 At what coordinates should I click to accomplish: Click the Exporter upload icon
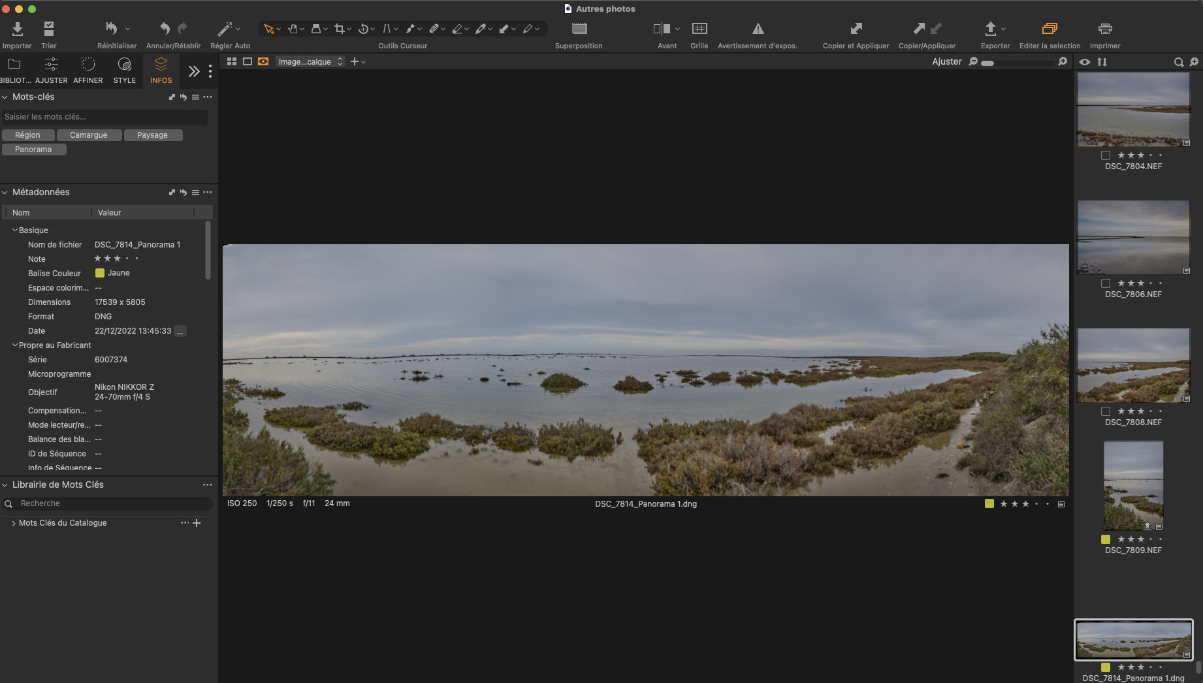[991, 29]
